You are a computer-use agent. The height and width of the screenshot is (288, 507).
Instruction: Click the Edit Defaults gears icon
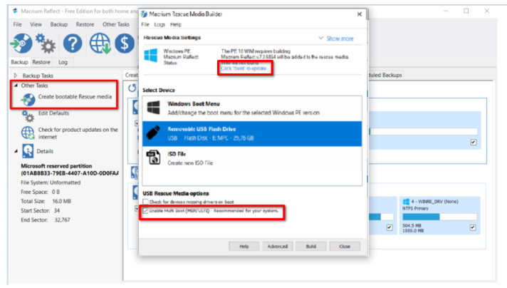coord(28,116)
